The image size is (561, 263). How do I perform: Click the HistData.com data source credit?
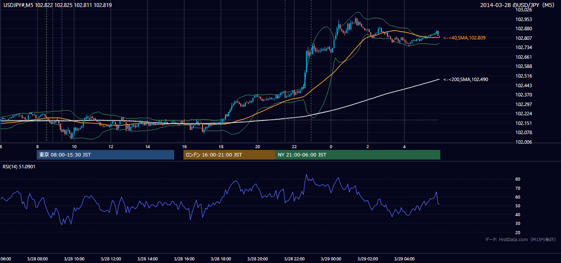coord(520,240)
